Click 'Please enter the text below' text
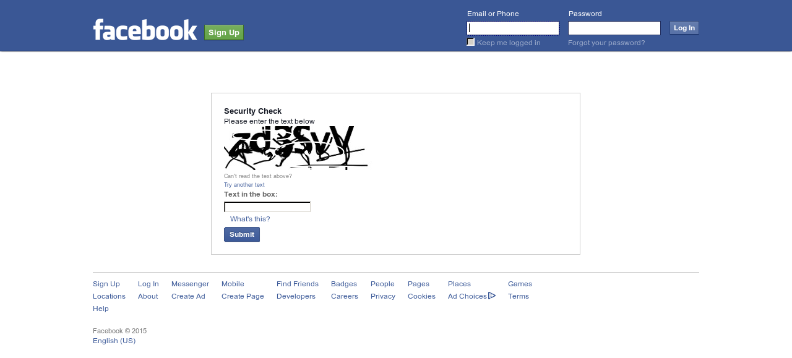Screen dimensions: 792x358 pos(269,121)
